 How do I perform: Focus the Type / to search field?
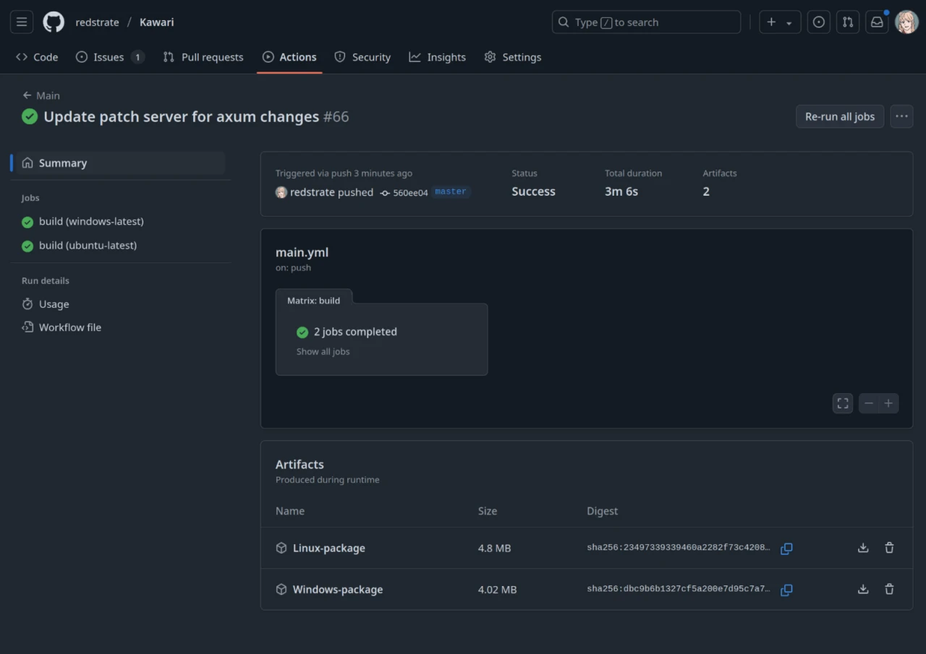pos(646,22)
